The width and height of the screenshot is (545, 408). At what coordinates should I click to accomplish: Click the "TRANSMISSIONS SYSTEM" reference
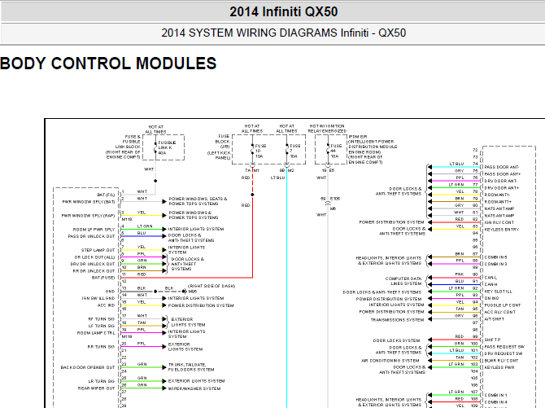[397, 319]
